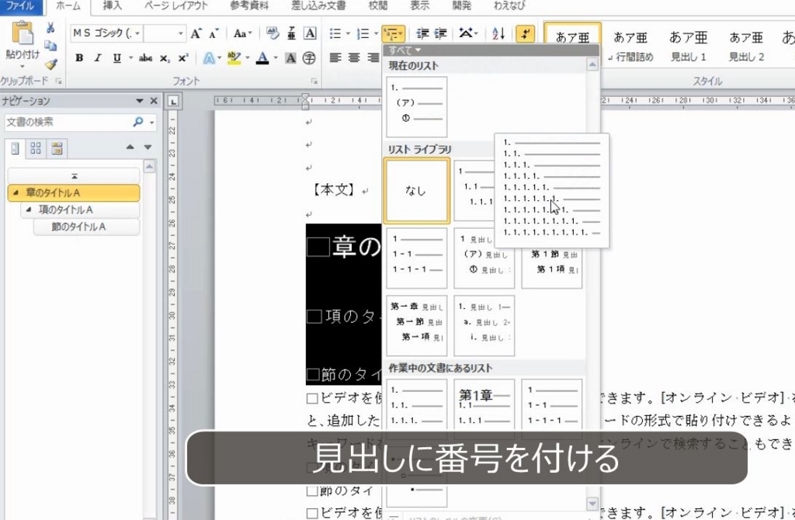
Task: Apply the yellow text highlight color
Action: (x=233, y=58)
